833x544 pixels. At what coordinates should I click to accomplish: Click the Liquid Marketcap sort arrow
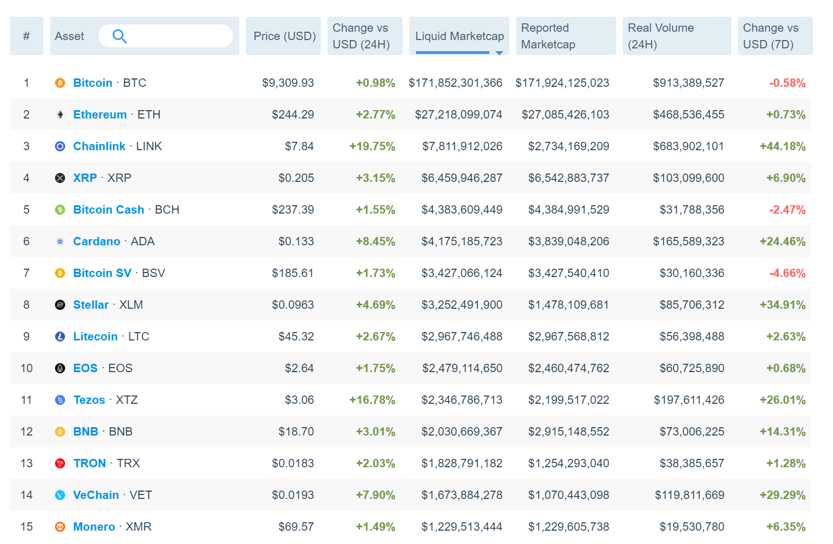coord(499,53)
